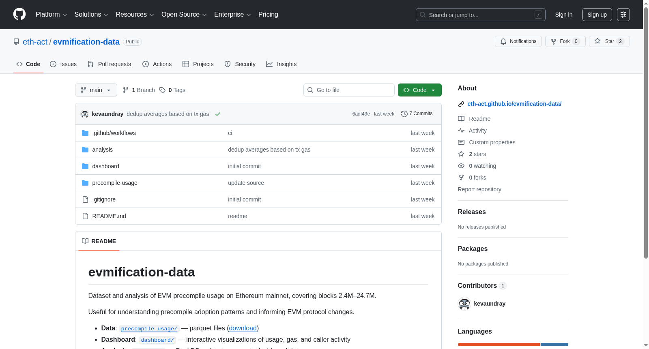Screen dimensions: 649x349
Task: Expand the Resources menu
Action: (135, 15)
